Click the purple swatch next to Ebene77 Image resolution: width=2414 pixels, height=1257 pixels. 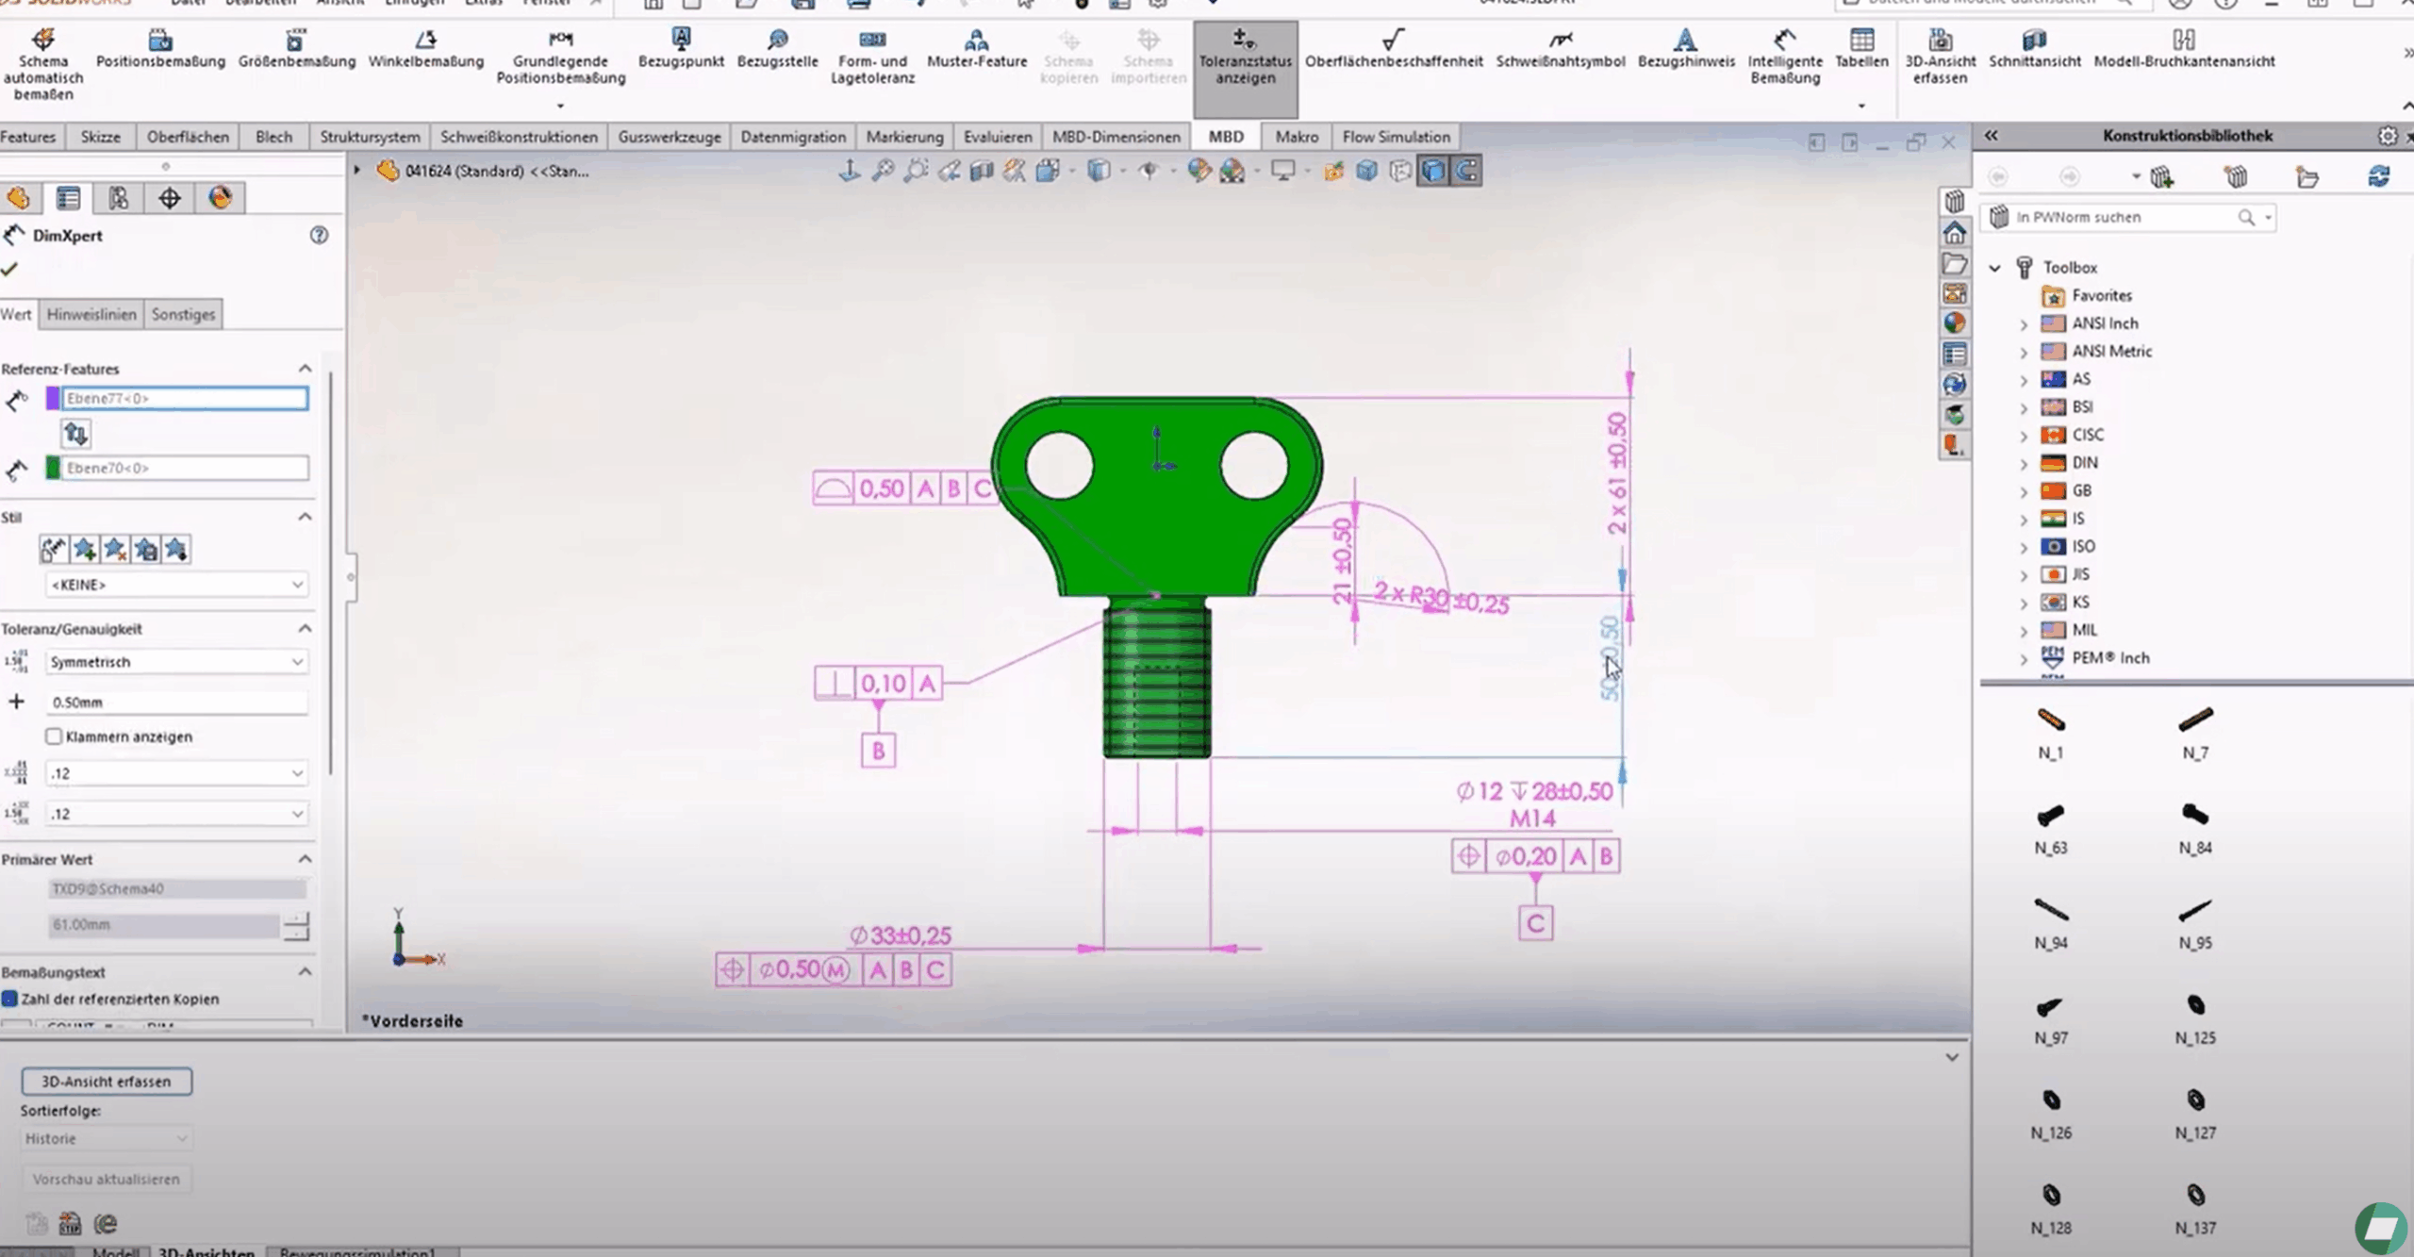click(x=53, y=398)
